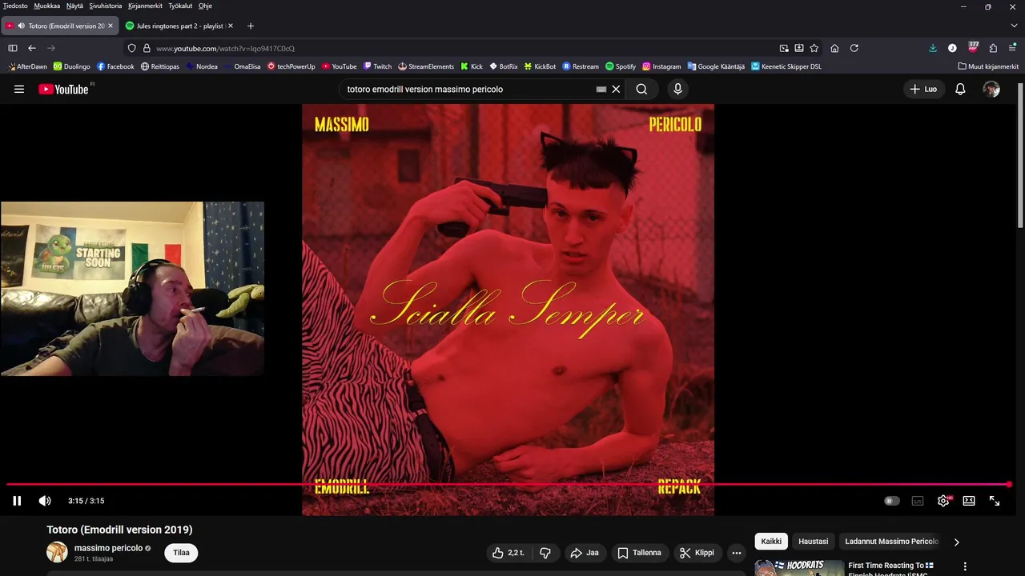Viewport: 1025px width, 576px height.
Task: Subscribe with the Tilaa button
Action: [182, 553]
